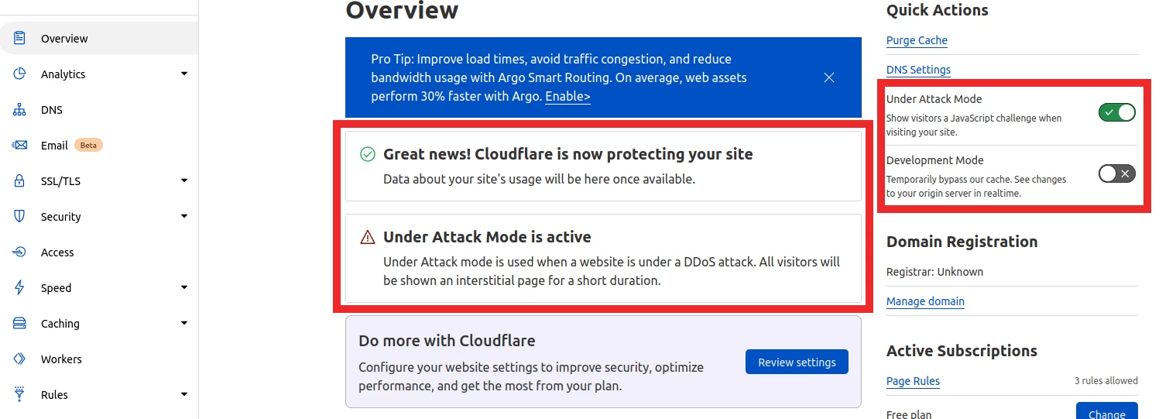Screen dimensions: 1176x419
Task: Click the Email envelope icon
Action: pos(19,145)
